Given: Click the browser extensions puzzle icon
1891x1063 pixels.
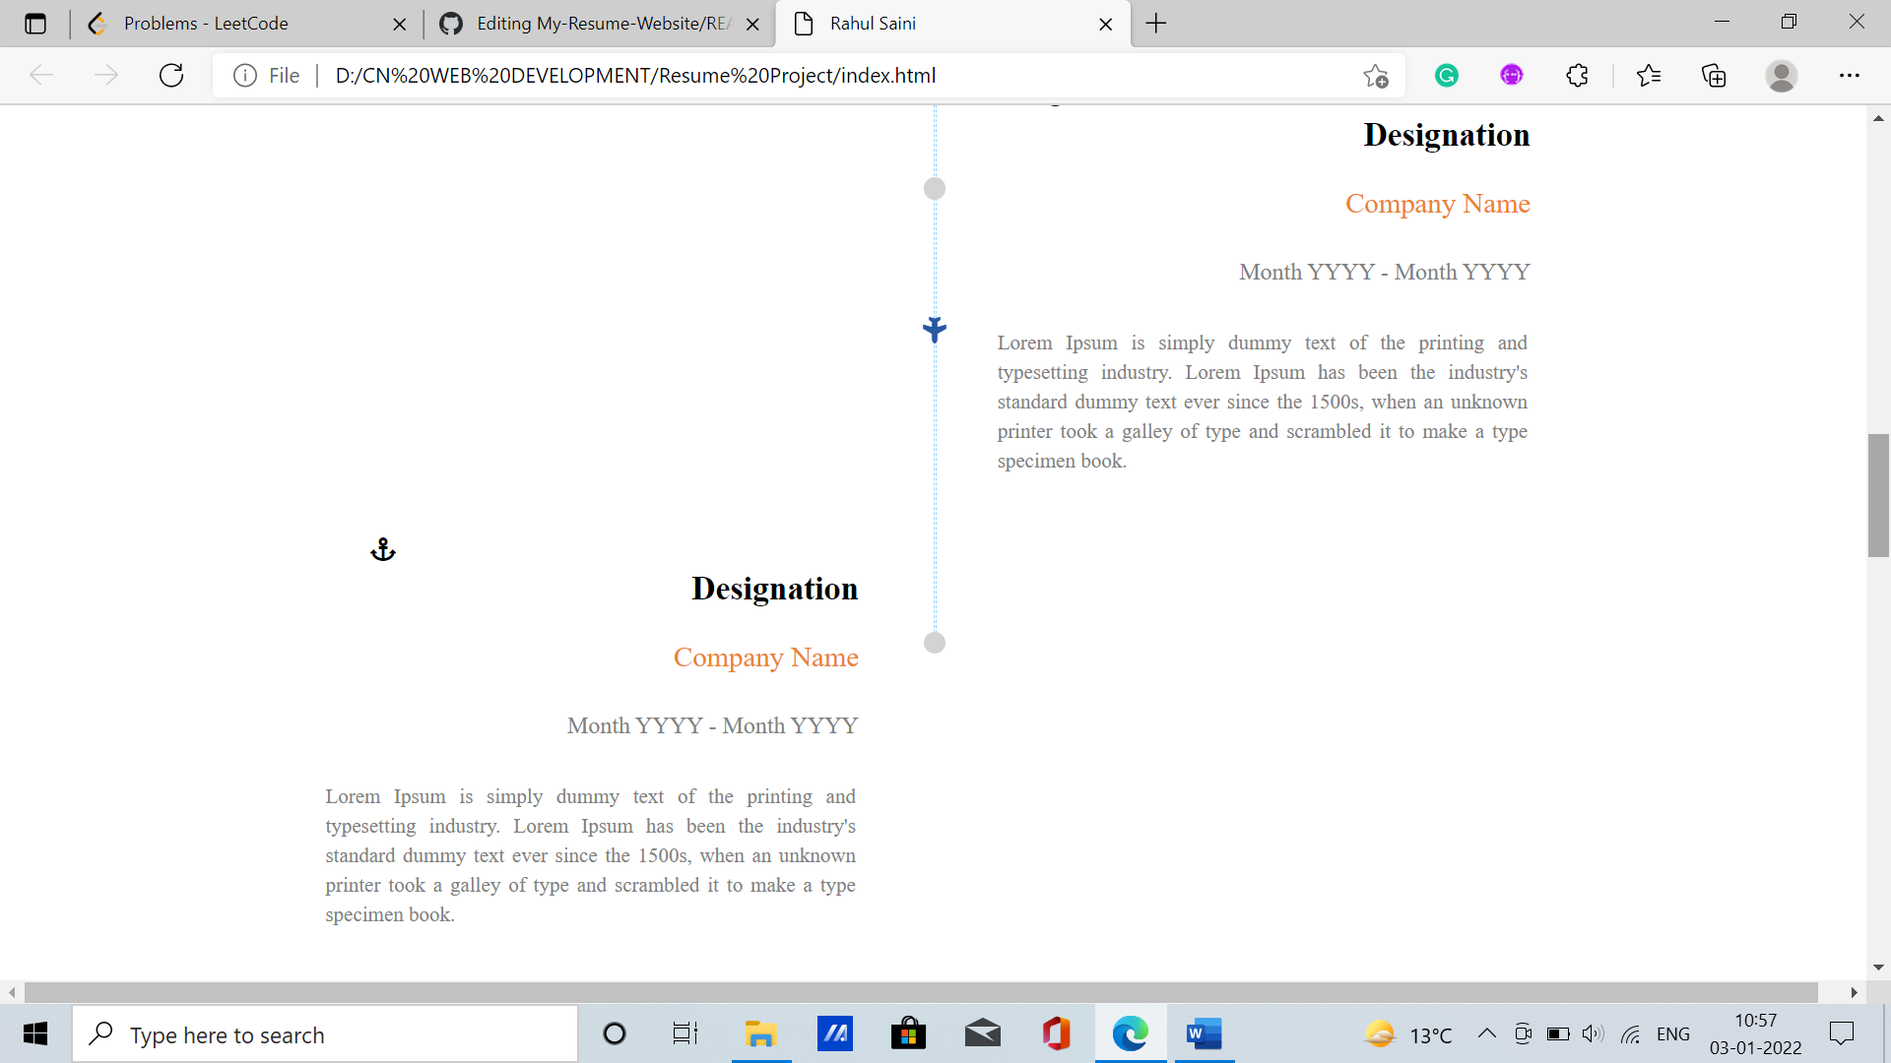Looking at the screenshot, I should click(x=1577, y=75).
